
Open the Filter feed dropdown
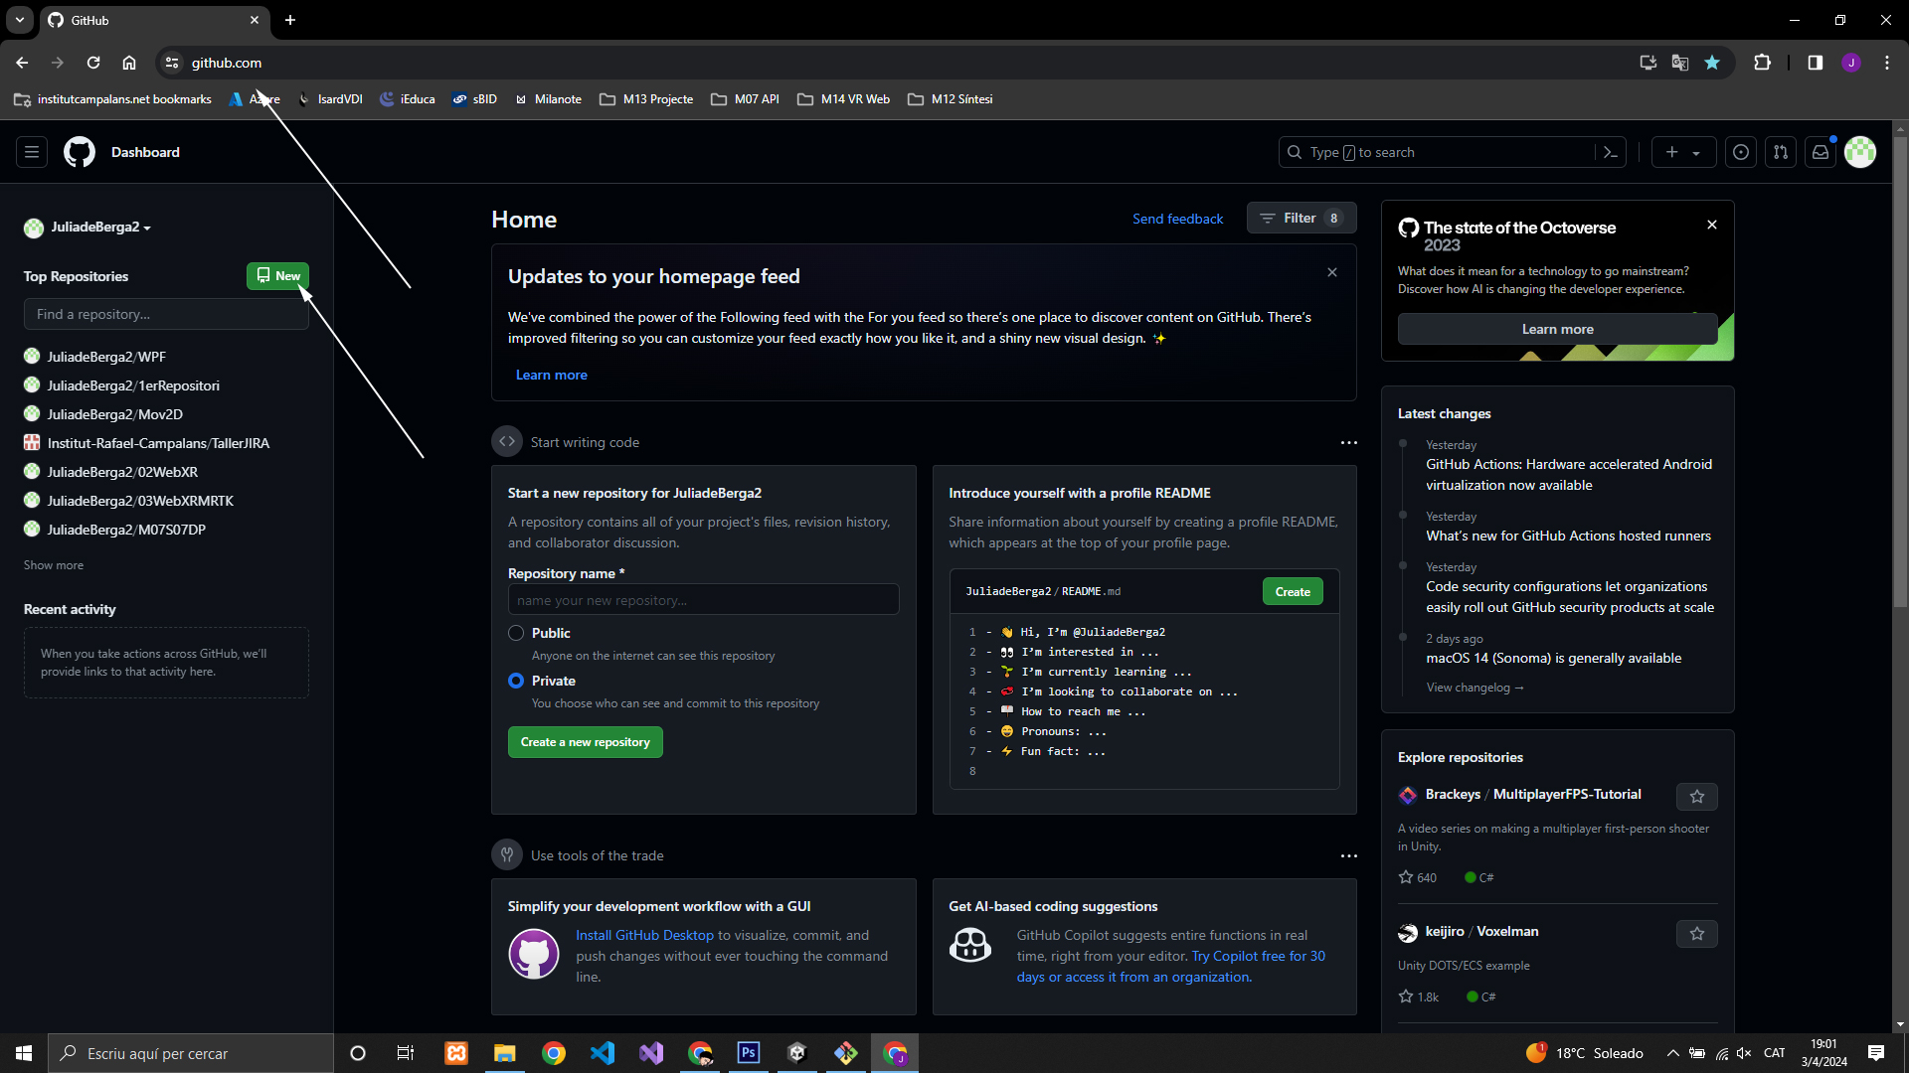pos(1301,219)
